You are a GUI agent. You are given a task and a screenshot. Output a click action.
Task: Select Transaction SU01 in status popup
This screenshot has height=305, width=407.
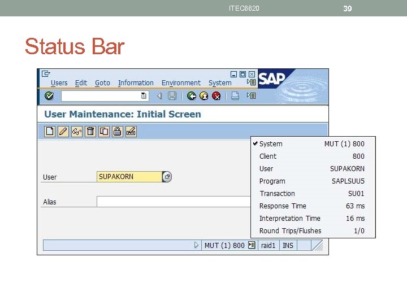(x=313, y=194)
